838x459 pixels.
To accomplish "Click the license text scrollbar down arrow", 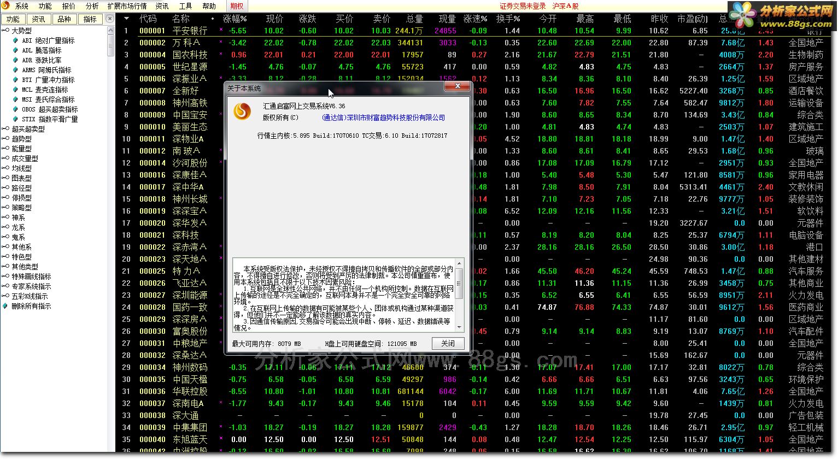I will coord(459,327).
